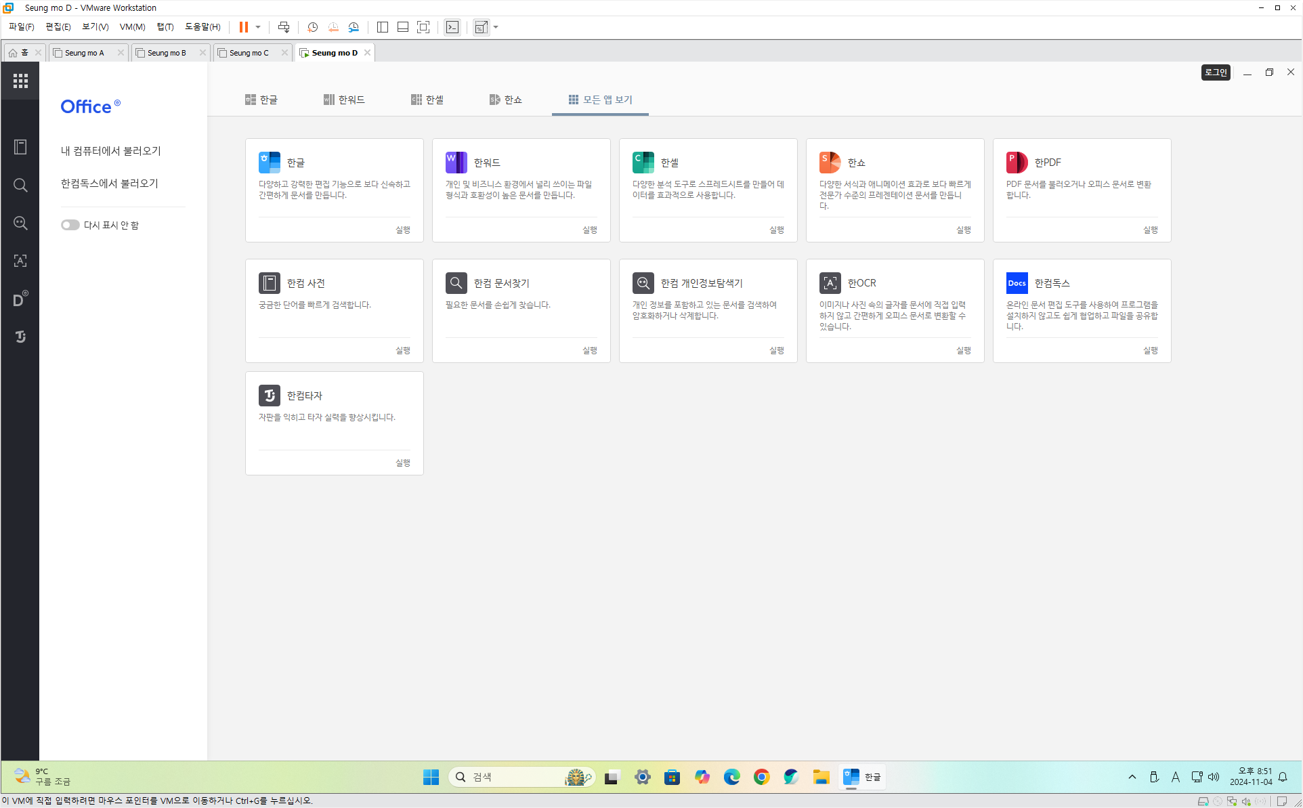This screenshot has width=1303, height=808.
Task: Open the OCR icon in left sidebar
Action: tap(20, 261)
